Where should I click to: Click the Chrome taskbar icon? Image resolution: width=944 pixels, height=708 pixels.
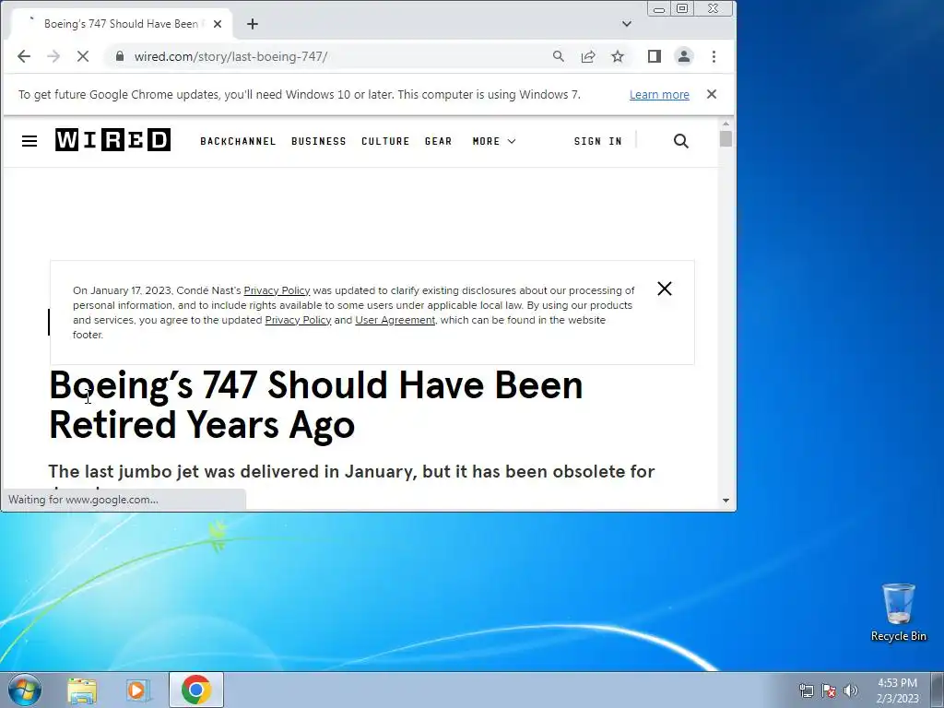coord(196,690)
